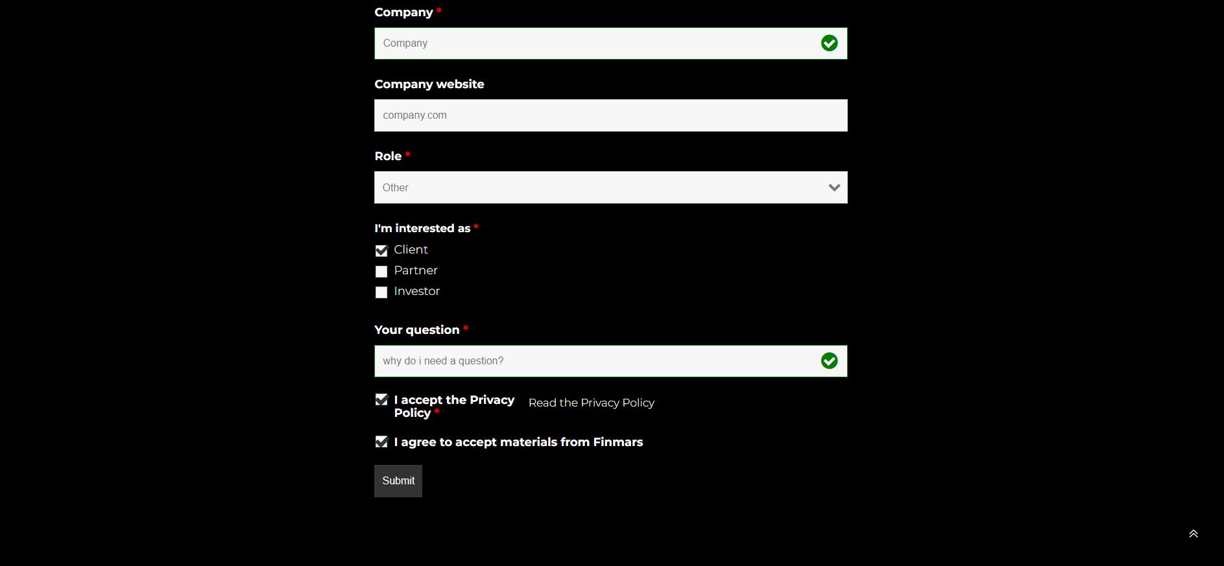Click the scroll-to-top double arrow icon
This screenshot has height=566, width=1224.
click(1193, 534)
